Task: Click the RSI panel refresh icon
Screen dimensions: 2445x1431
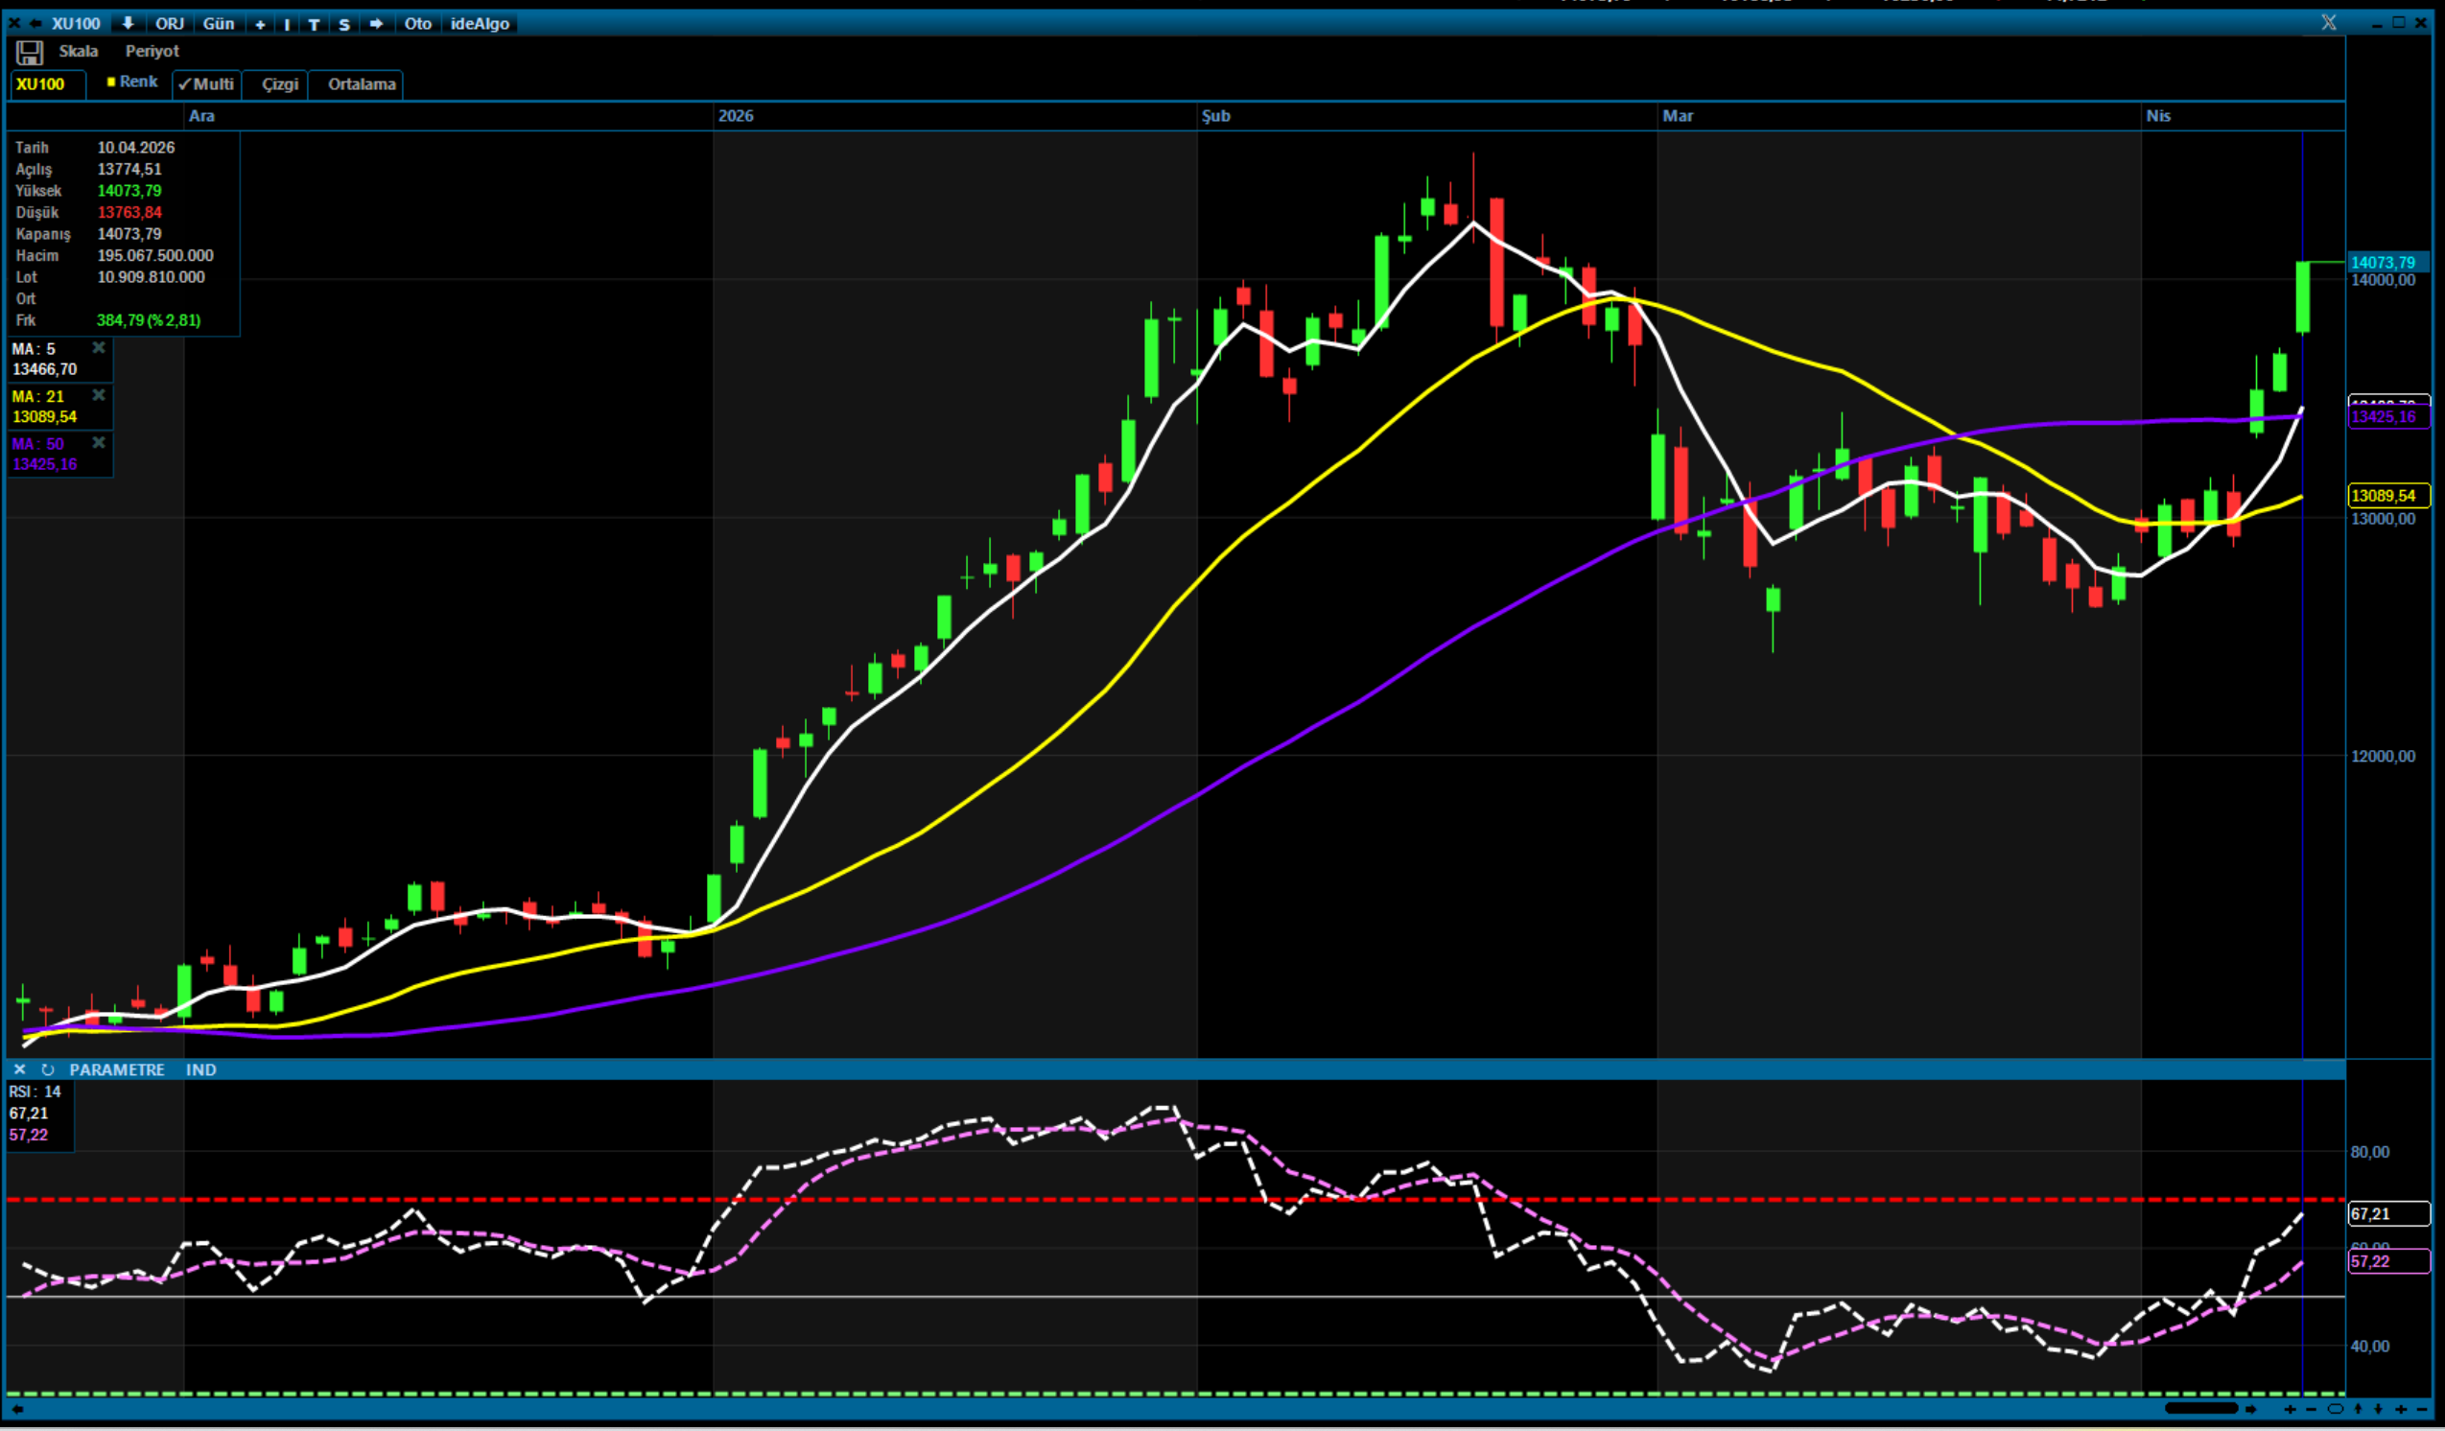Action: (x=48, y=1069)
